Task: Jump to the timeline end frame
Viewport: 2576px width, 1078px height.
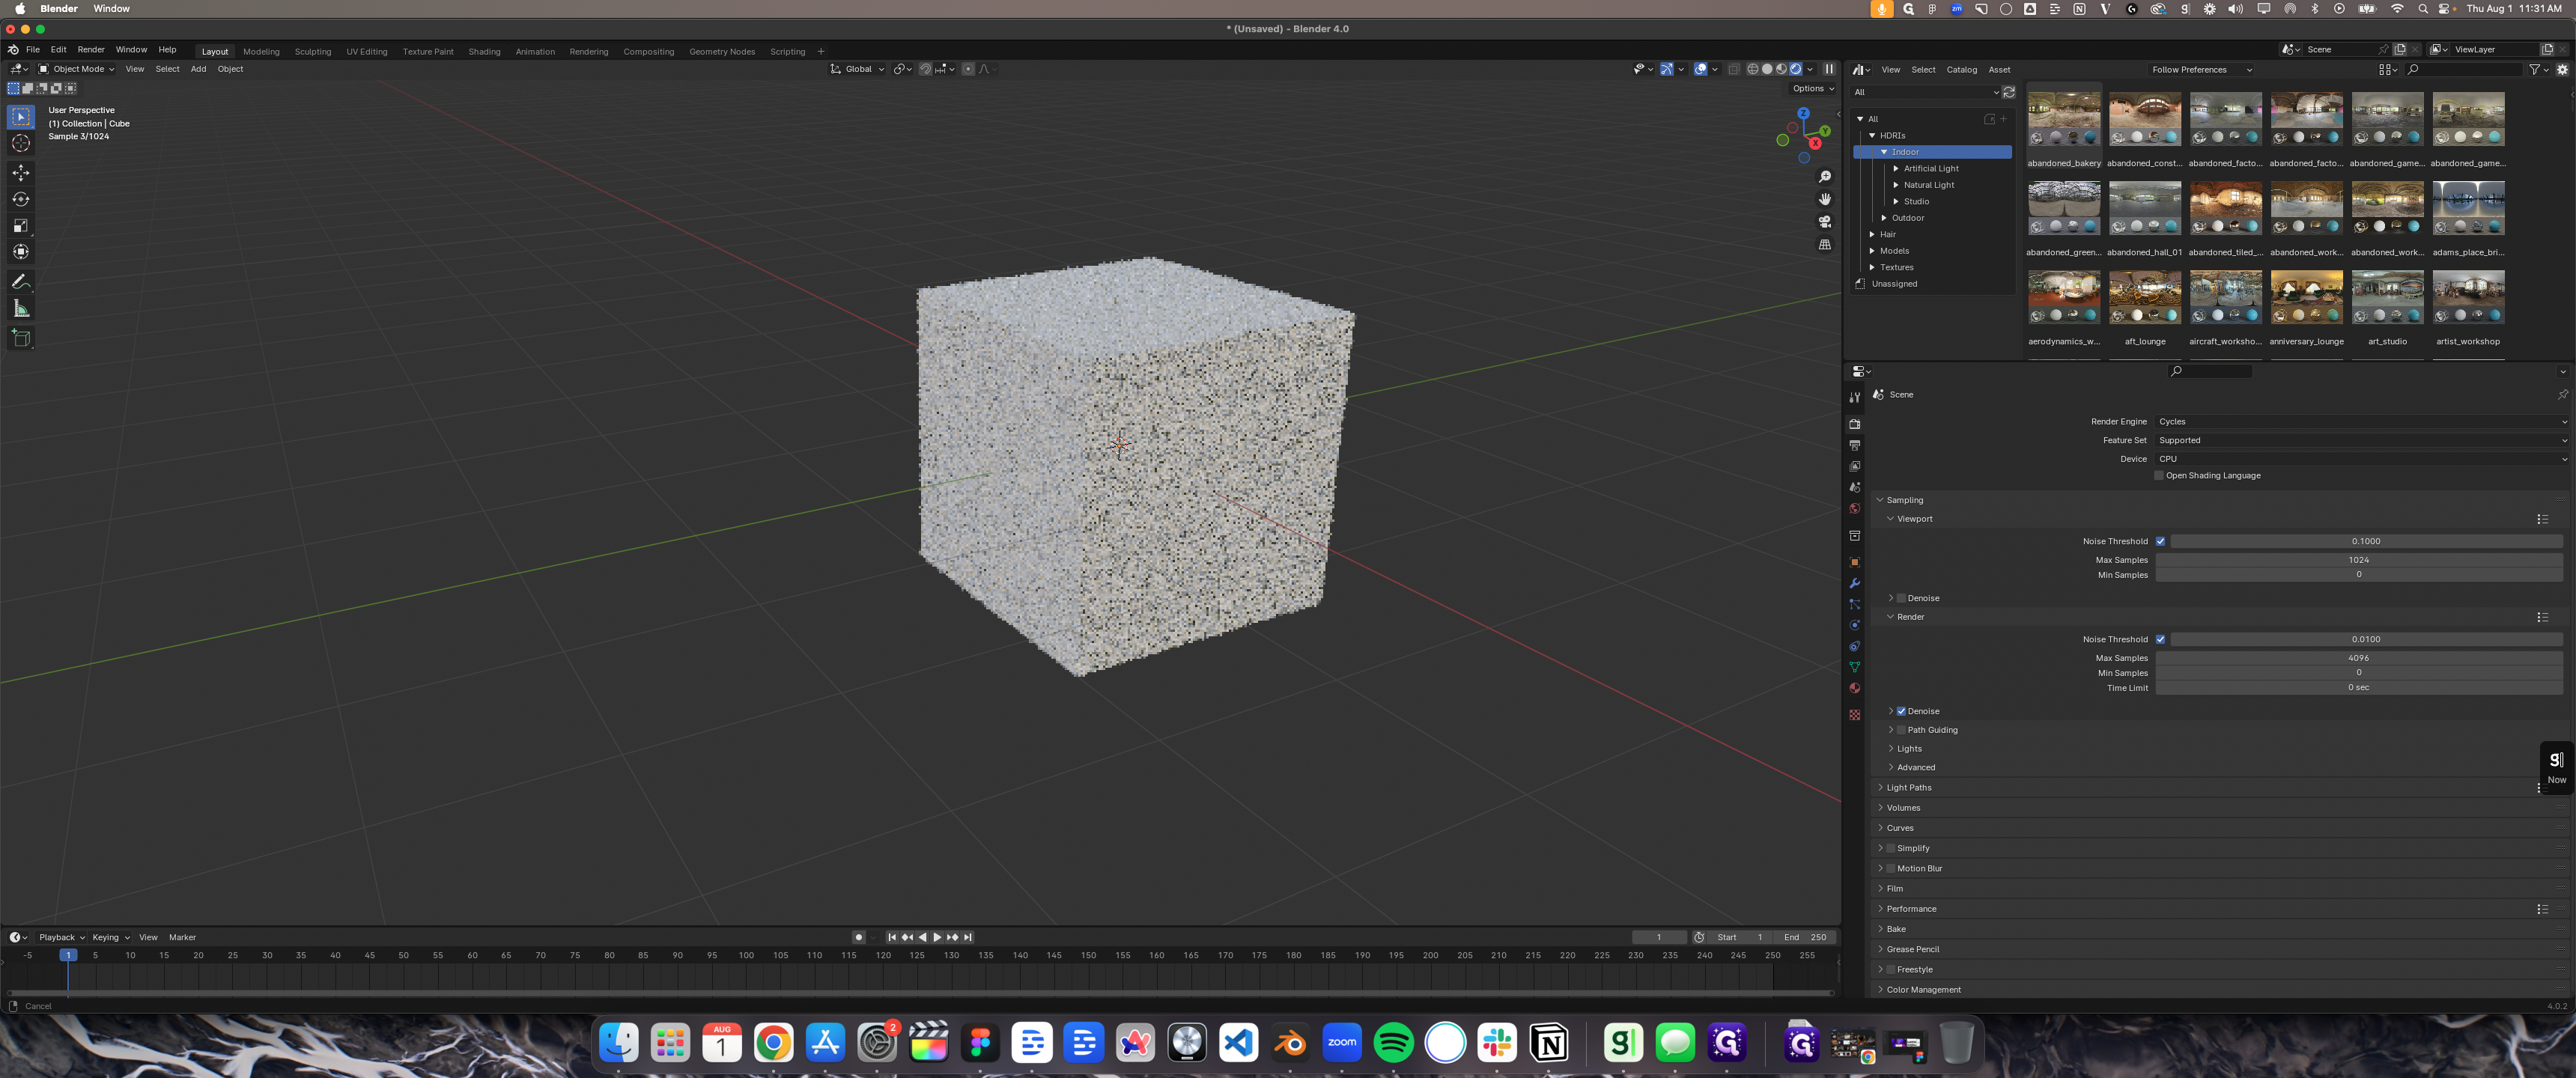Action: coord(967,937)
